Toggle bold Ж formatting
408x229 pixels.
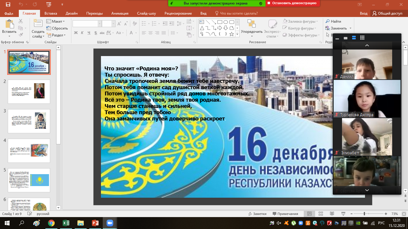pos(76,33)
